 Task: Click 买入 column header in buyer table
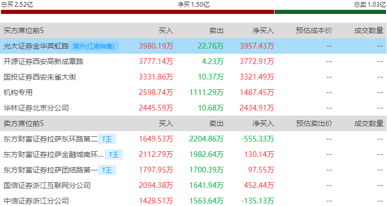166,30
